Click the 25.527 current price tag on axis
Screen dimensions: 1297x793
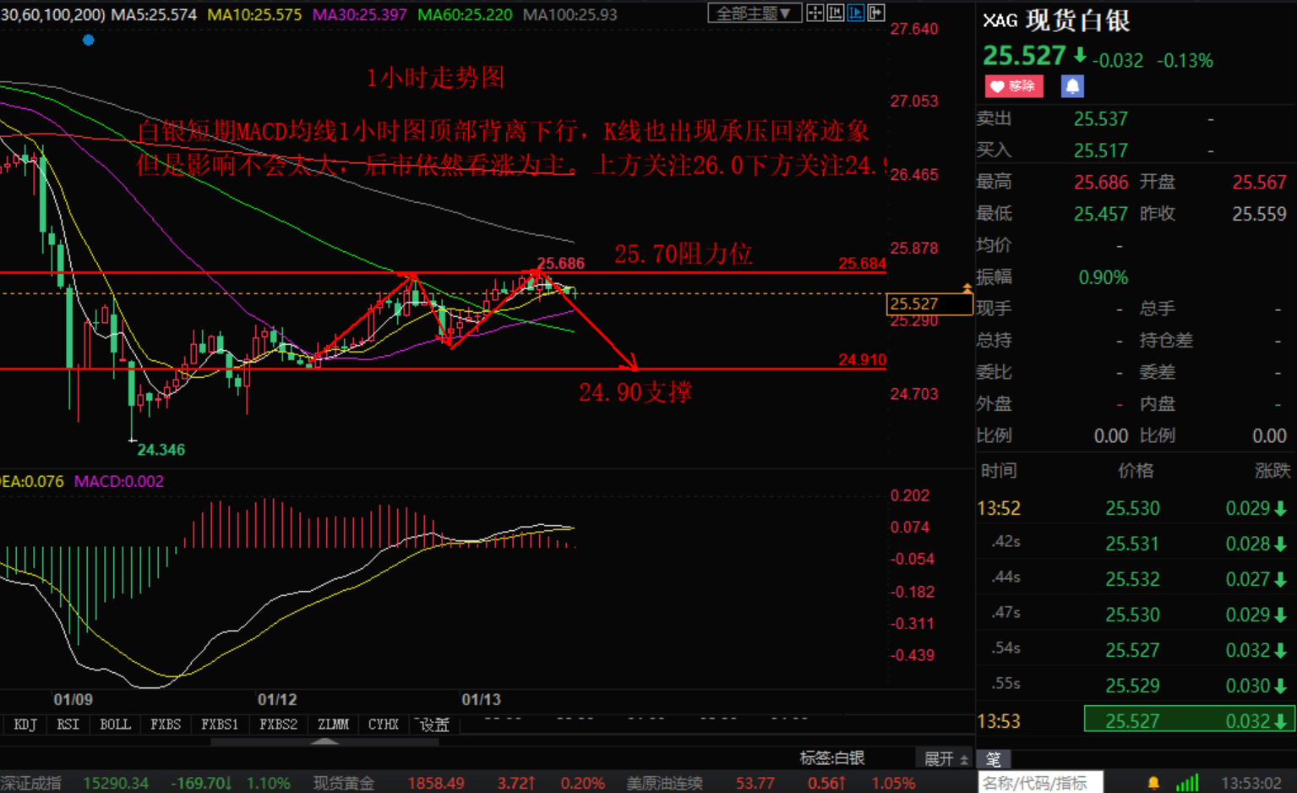click(x=928, y=304)
